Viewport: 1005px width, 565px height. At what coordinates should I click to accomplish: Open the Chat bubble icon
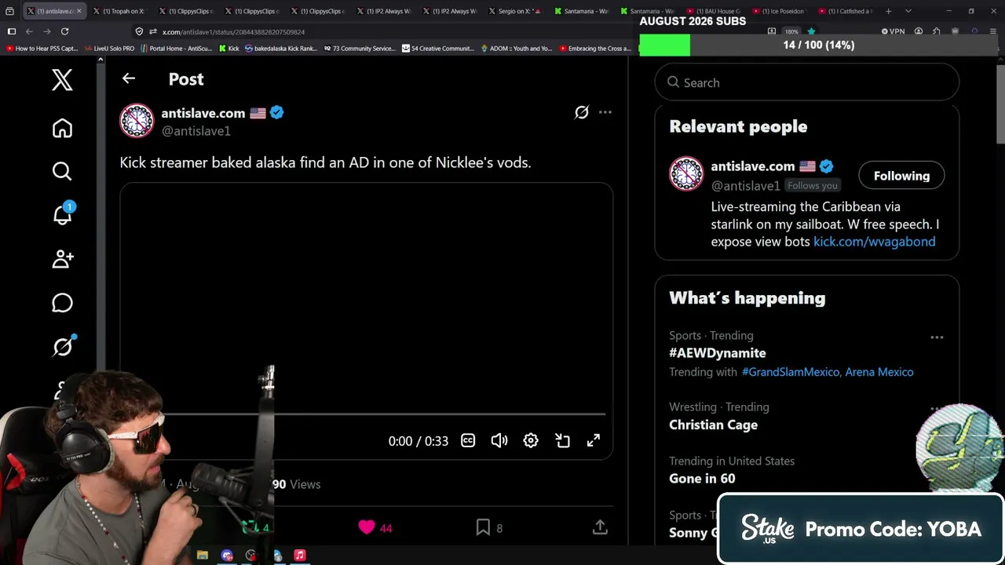tap(62, 303)
